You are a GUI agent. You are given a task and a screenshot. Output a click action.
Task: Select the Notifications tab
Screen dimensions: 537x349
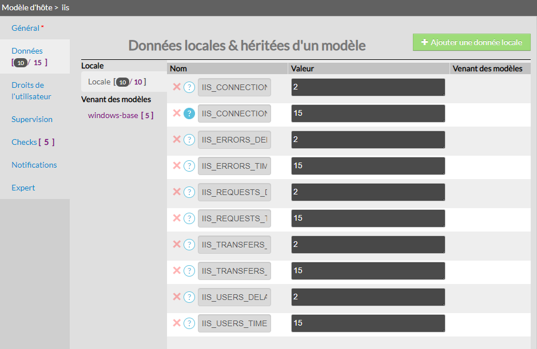click(34, 165)
